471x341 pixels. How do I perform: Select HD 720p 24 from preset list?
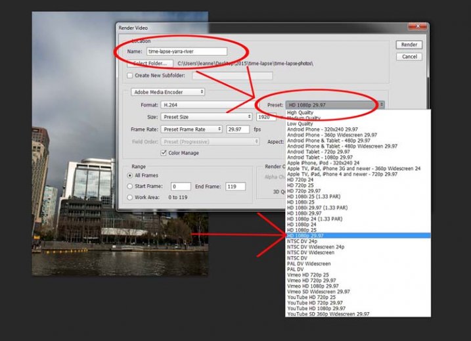[x=302, y=179]
